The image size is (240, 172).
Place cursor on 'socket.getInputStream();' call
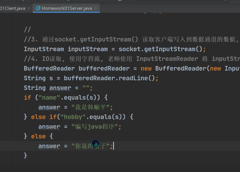162,49
